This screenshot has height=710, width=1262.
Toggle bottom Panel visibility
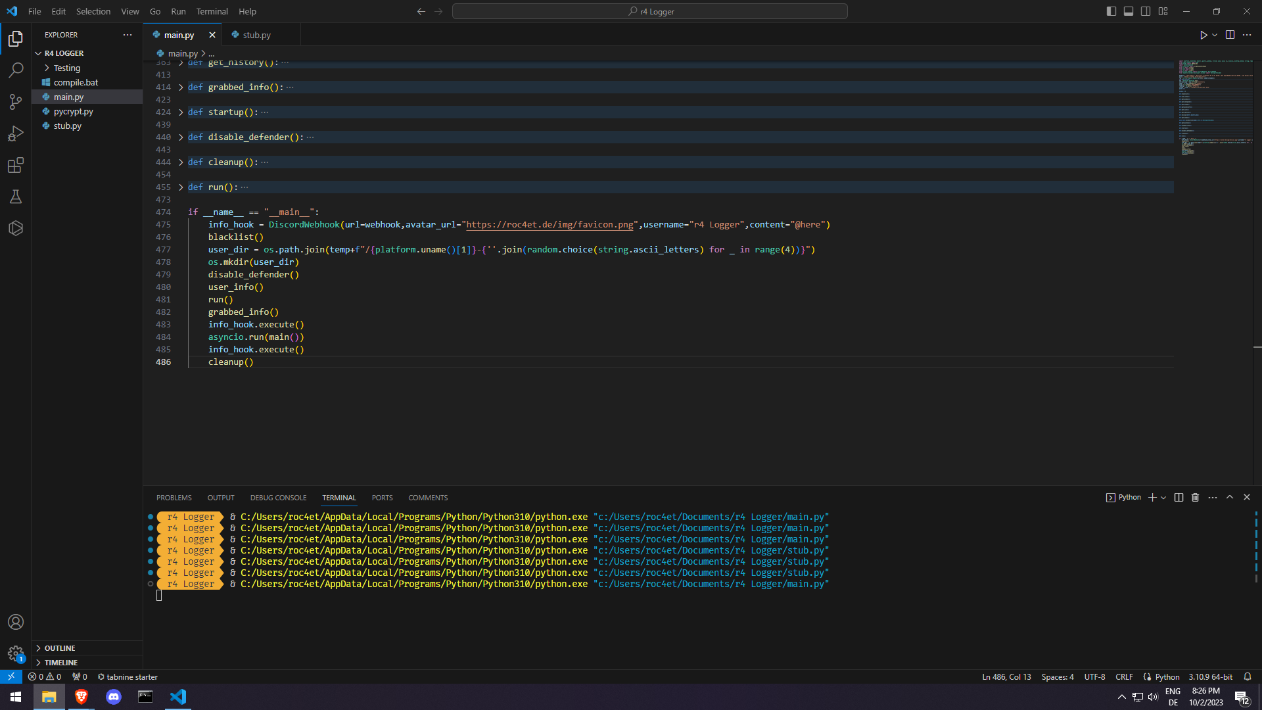tap(1129, 11)
